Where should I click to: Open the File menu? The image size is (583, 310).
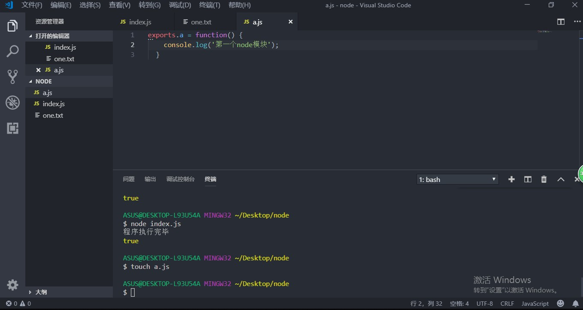coord(32,5)
